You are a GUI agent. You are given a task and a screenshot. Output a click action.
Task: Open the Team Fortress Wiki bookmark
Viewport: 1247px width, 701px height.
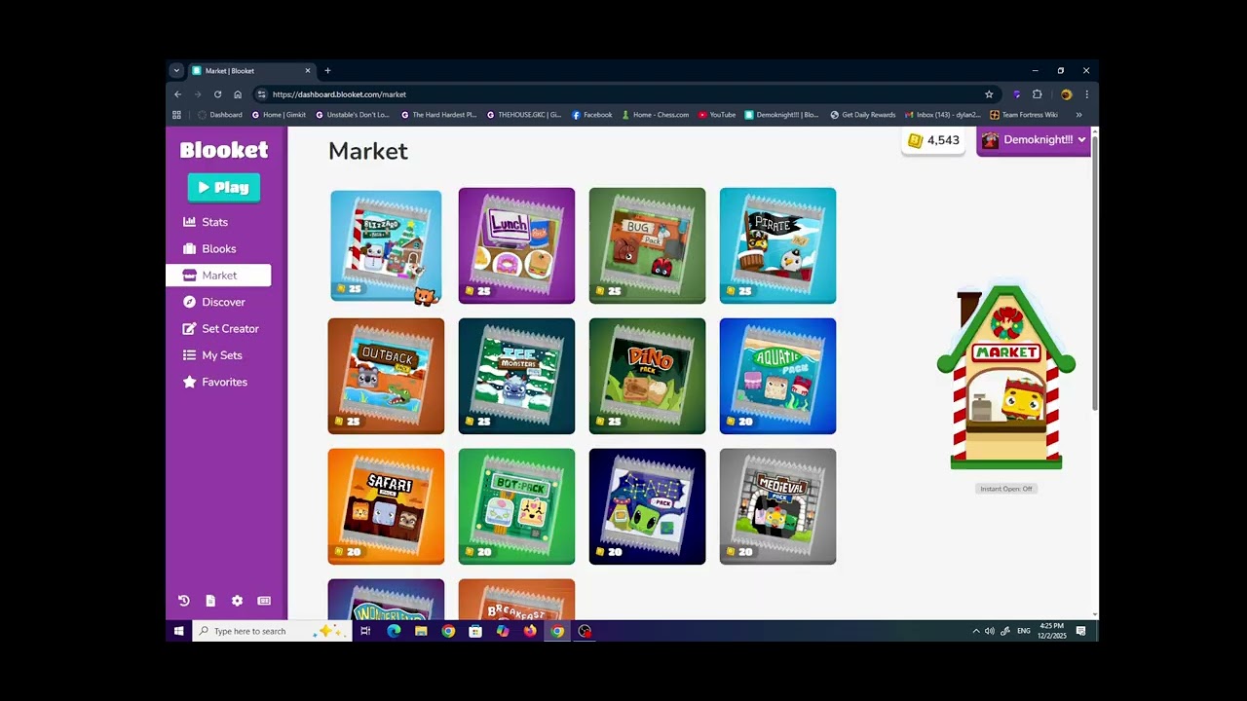1024,115
